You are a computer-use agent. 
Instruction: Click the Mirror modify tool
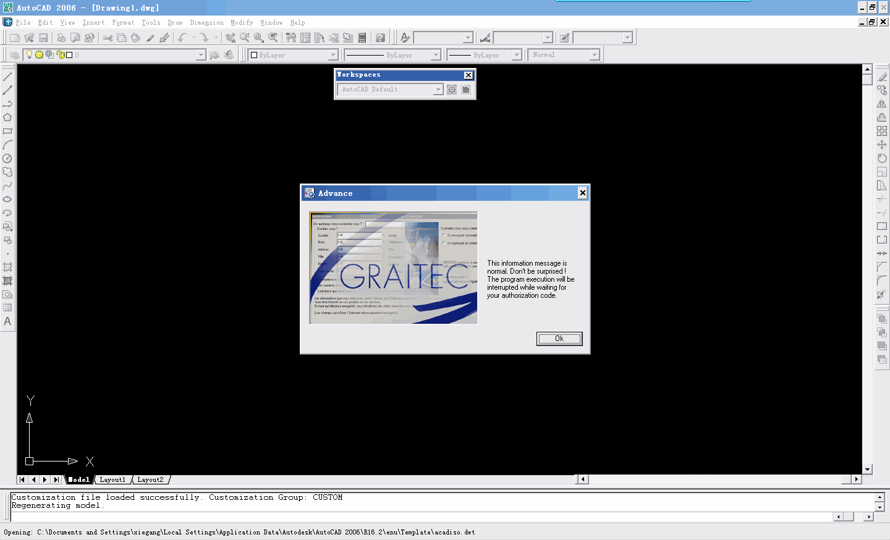(882, 104)
